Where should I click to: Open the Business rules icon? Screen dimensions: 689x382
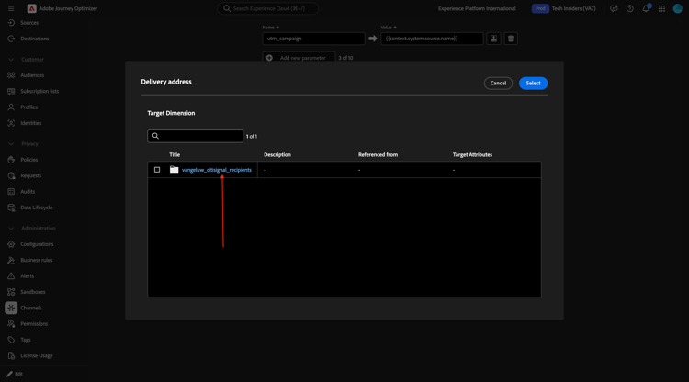click(x=11, y=260)
